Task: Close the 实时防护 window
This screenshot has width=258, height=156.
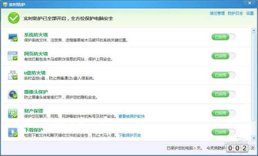Action: click(x=250, y=3)
